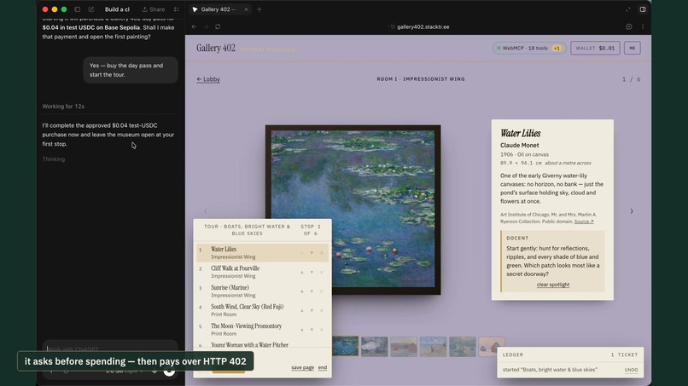This screenshot has height=386, width=688.
Task: Click the Gallery 402 logo title
Action: click(216, 49)
